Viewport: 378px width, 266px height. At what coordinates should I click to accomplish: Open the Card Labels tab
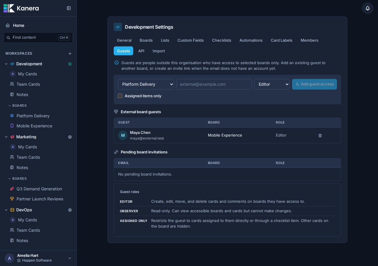281,40
